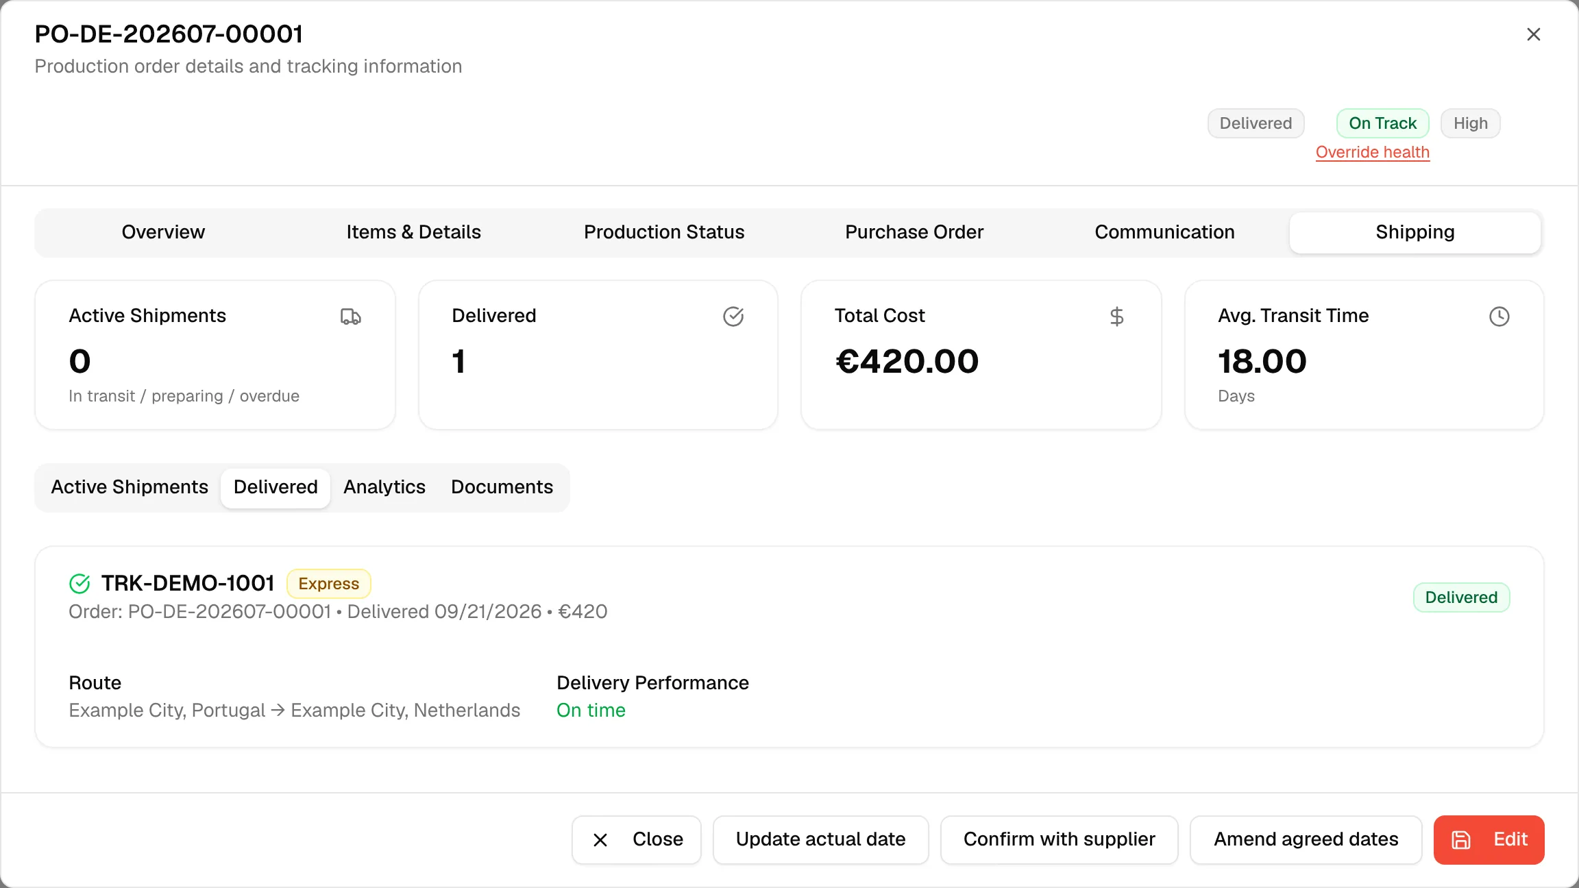Click 'In transit / preparing / overdue' caption

click(x=184, y=396)
